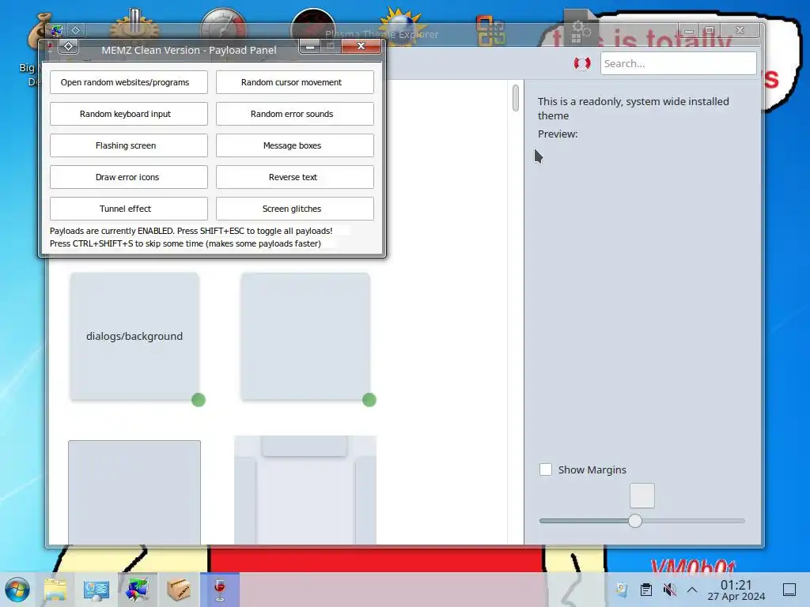The image size is (810, 607).
Task: Click the muted volume tray icon
Action: [x=669, y=590]
